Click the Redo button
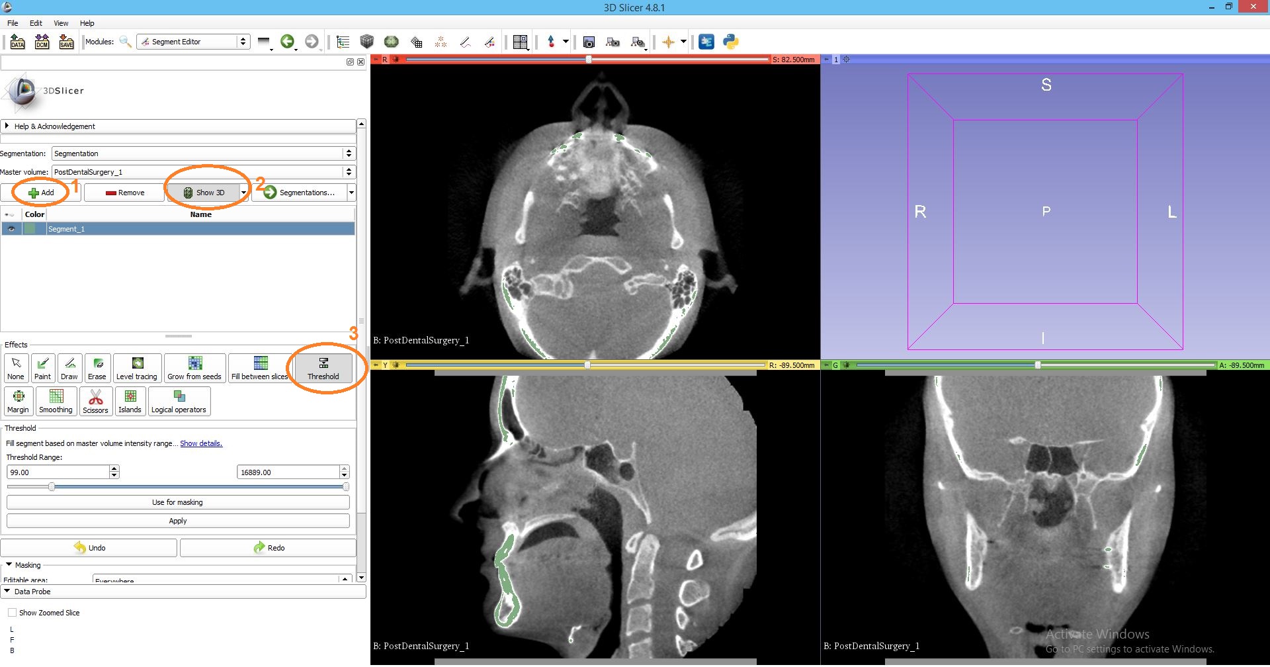Screen dimensions: 1270x667 [x=268, y=548]
